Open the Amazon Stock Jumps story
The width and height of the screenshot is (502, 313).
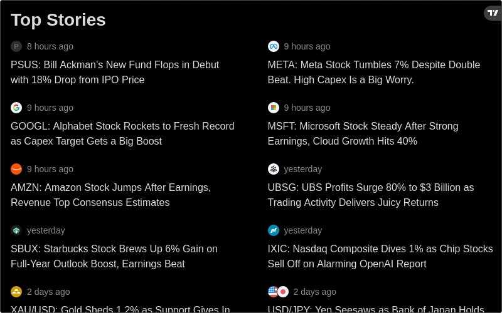111,195
